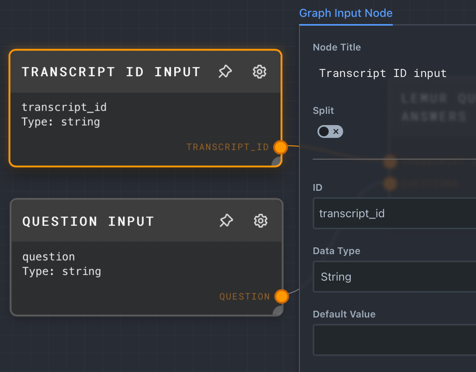476x372 pixels.
Task: Click 'question' text in Question Input node body
Action: point(49,257)
